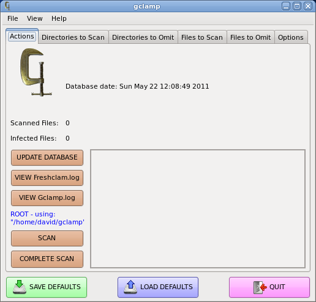Screen dimensions: 316x302
Task: Close the gclamp window
Action: 308,6
